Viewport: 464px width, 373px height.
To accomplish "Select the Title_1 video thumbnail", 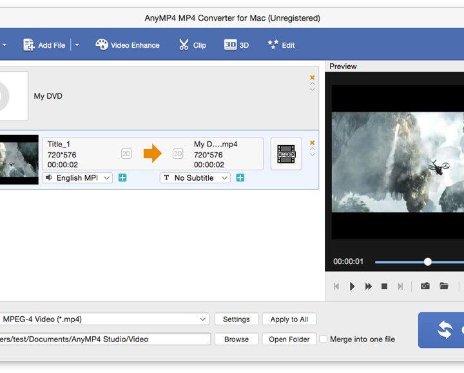I will tap(19, 159).
